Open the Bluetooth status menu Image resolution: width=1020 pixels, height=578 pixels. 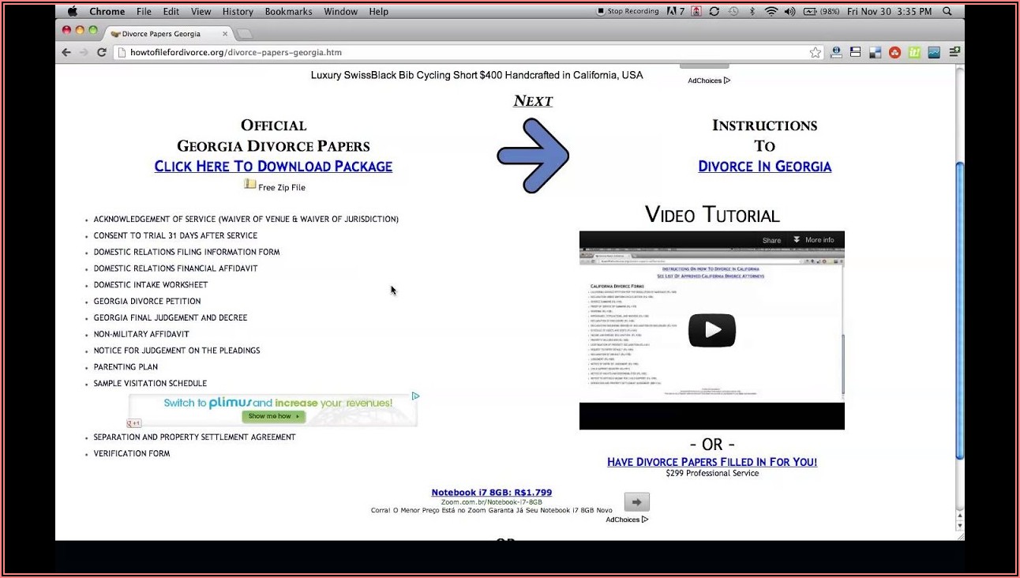[752, 11]
